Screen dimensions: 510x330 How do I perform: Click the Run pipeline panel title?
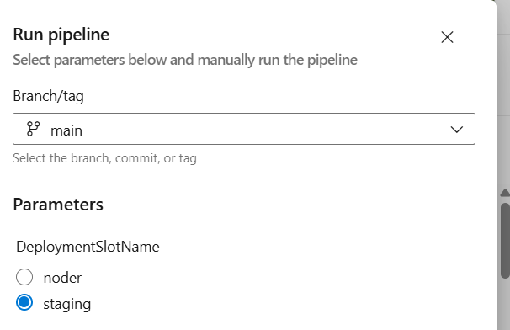61,35
